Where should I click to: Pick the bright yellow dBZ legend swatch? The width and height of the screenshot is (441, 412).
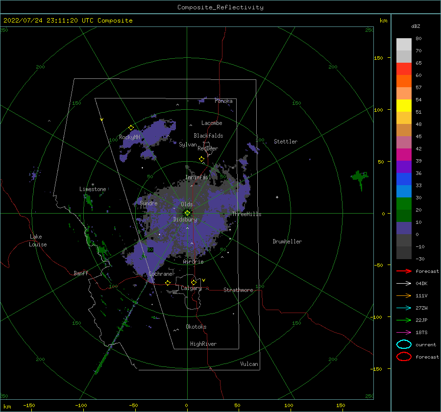(404, 106)
